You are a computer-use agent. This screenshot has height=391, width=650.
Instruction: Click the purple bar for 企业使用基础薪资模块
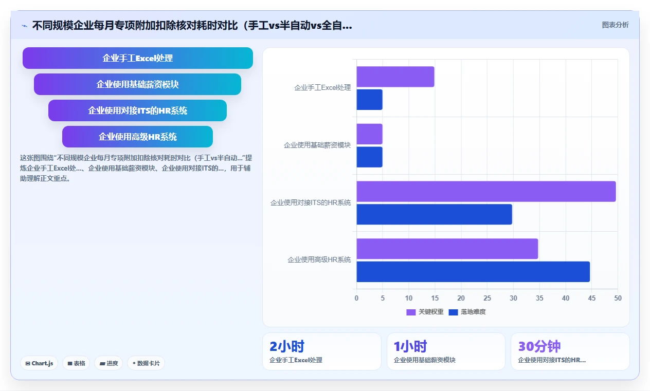(x=369, y=134)
